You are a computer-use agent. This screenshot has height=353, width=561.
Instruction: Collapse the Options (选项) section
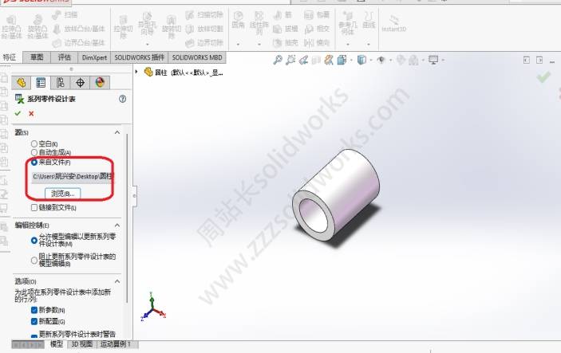[117, 281]
